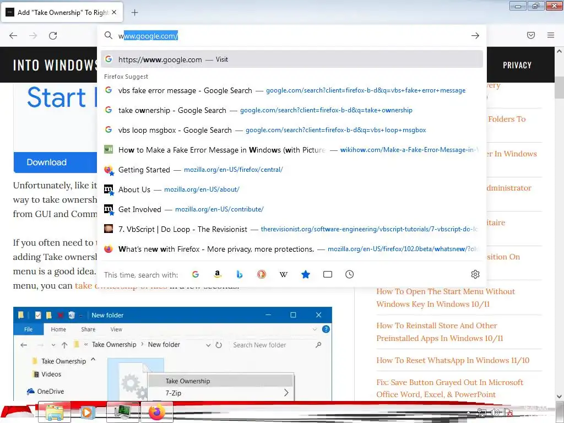Viewport: 564px width, 423px height.
Task: Open the media player taskbar icon
Action: [x=89, y=412]
